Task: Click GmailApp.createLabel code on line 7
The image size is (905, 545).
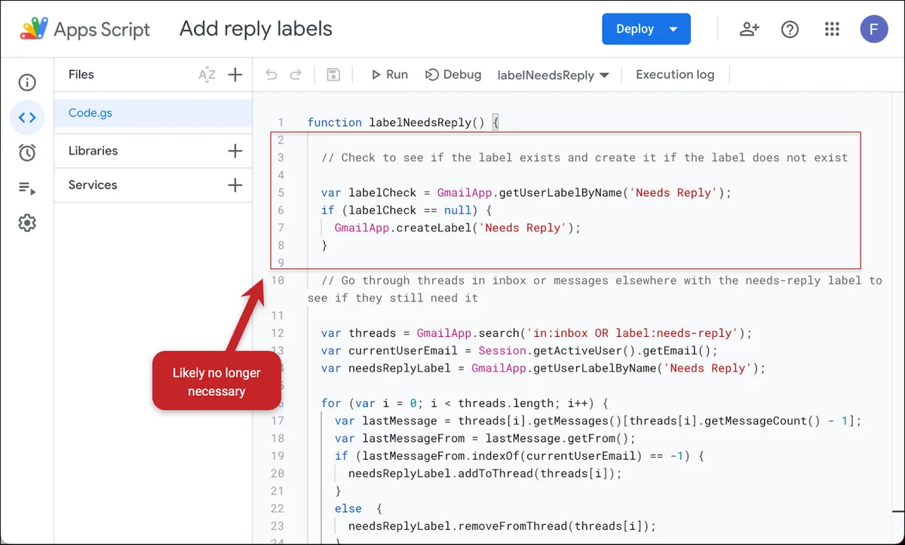Action: pos(458,228)
